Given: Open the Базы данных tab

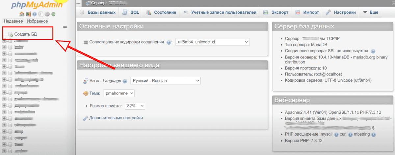Looking at the screenshot, I should tap(97, 12).
